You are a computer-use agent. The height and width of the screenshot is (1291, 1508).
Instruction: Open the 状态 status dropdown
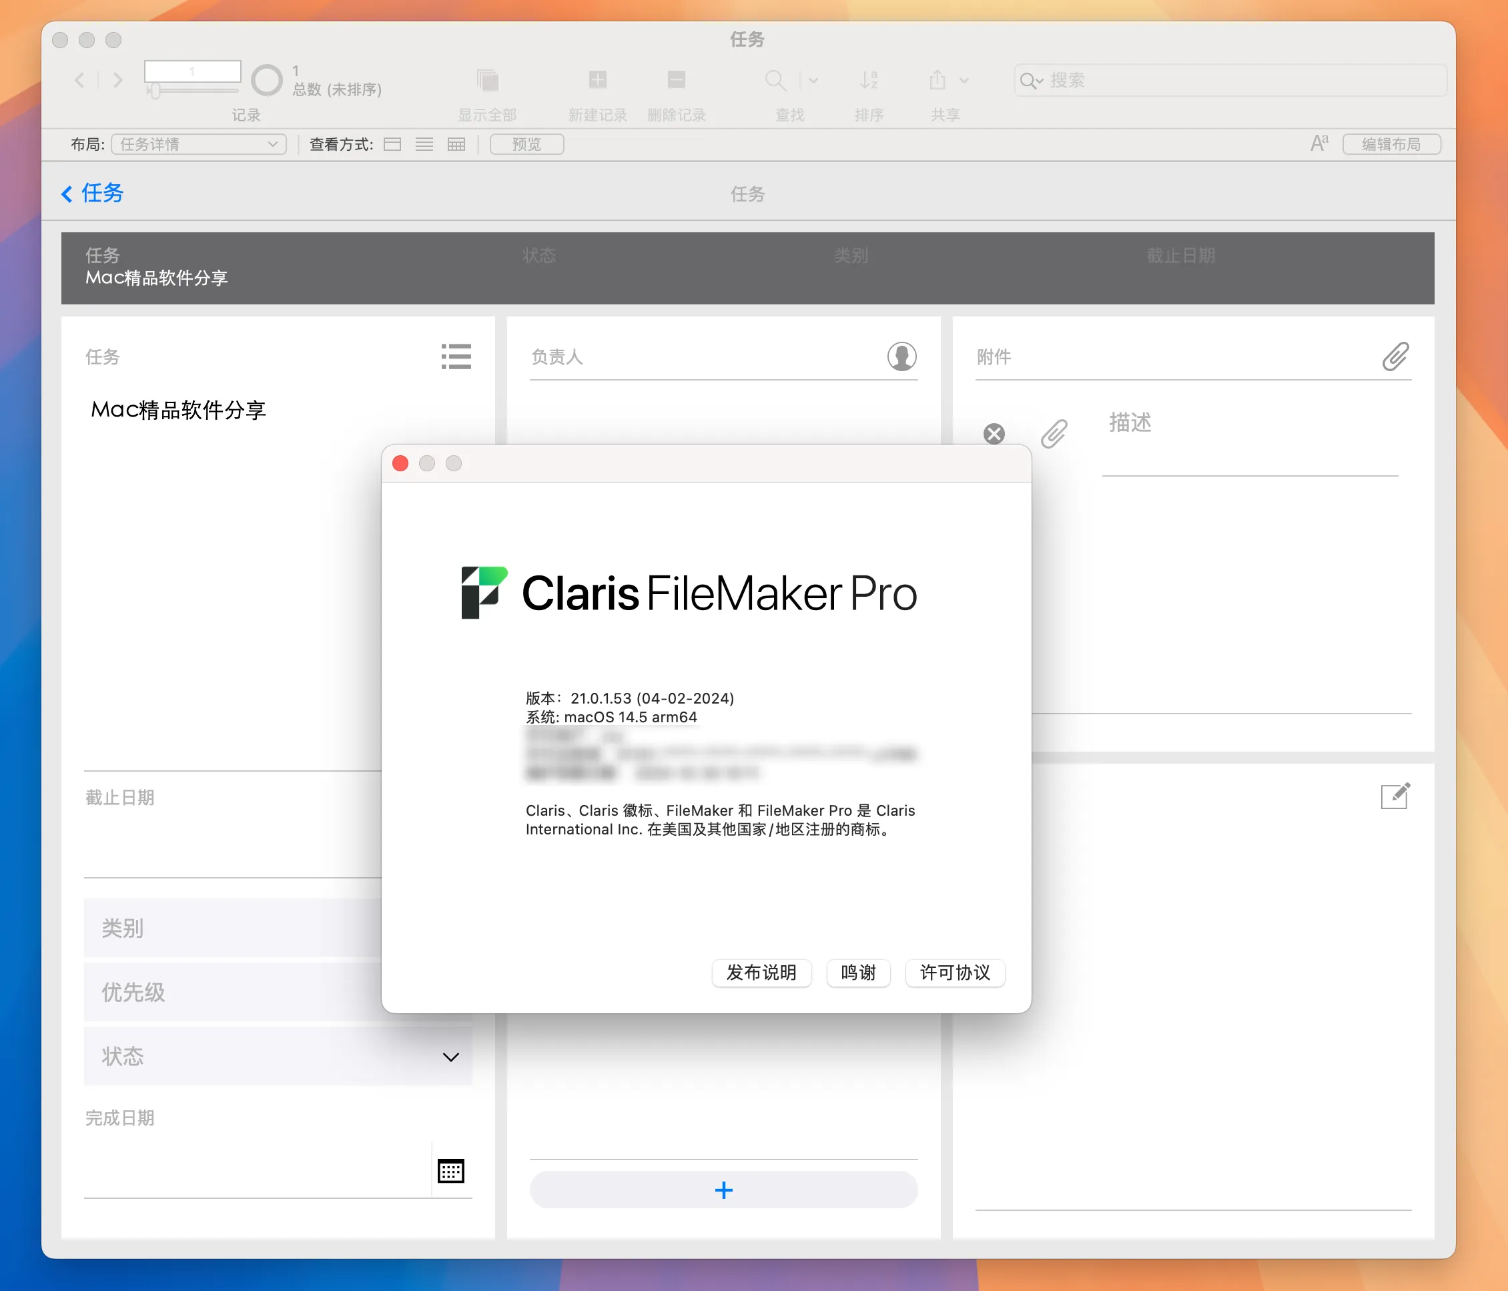coord(278,1056)
